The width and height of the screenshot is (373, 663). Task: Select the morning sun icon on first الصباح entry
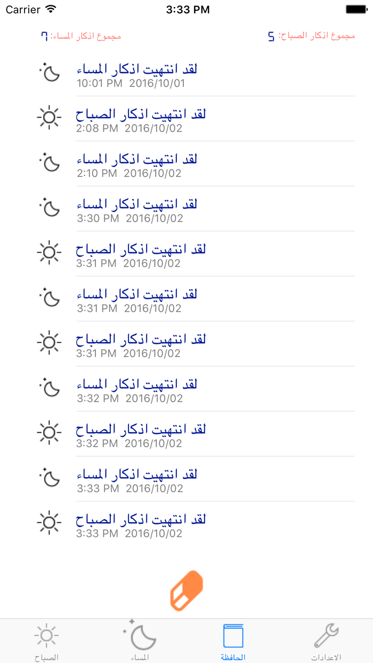(x=48, y=117)
